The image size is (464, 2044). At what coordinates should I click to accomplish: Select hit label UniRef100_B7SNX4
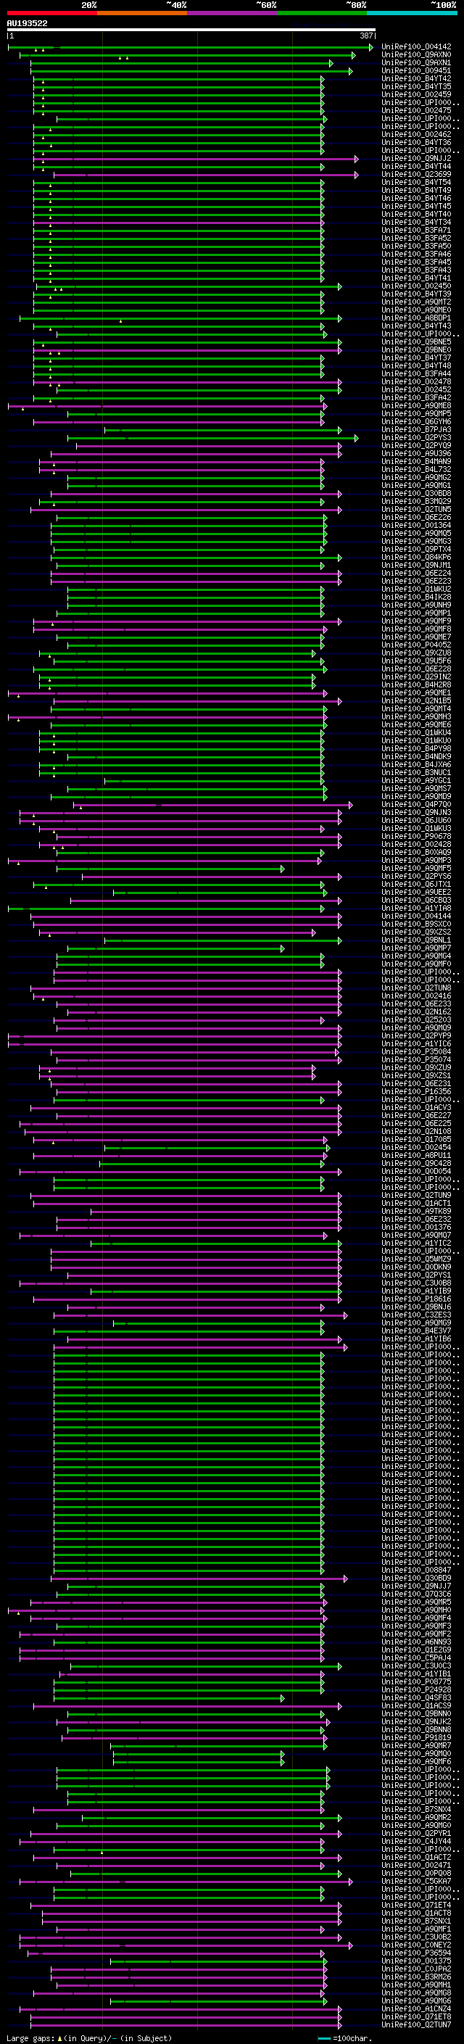point(416,1810)
